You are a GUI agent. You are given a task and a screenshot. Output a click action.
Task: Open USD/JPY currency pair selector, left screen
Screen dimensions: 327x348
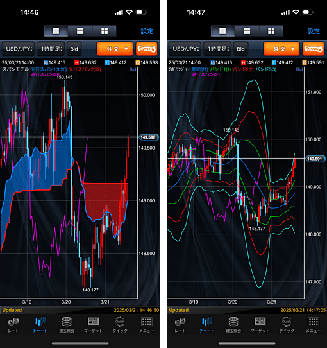[x=19, y=49]
